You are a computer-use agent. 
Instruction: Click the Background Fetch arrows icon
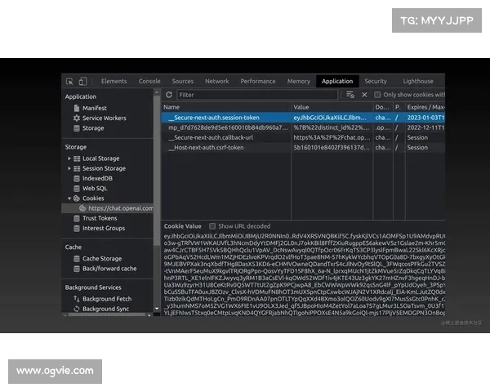click(77, 299)
